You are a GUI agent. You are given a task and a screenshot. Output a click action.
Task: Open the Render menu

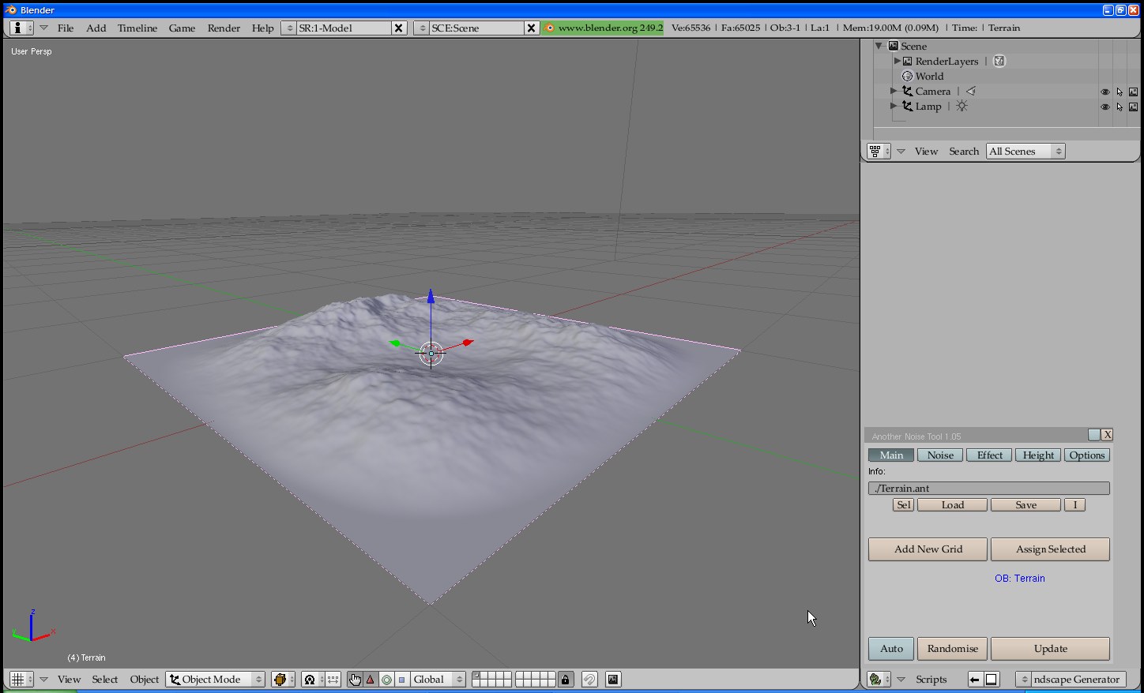point(224,28)
